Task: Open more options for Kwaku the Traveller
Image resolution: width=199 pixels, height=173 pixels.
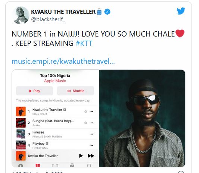Action: tap(91, 111)
